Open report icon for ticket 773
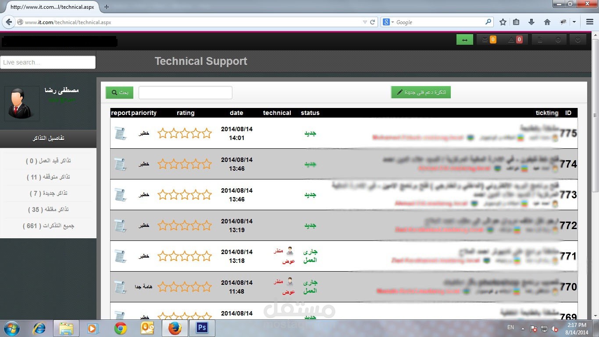 pos(120,195)
